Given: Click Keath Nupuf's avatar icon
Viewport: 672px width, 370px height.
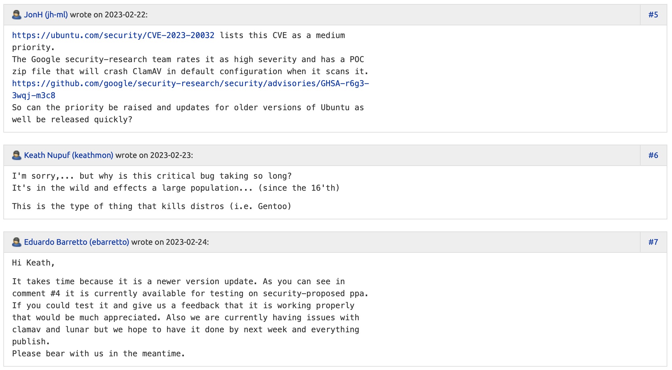Looking at the screenshot, I should point(17,155).
